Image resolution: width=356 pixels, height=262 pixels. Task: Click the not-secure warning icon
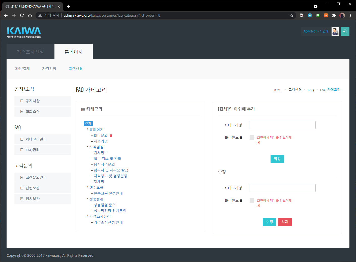pos(40,15)
